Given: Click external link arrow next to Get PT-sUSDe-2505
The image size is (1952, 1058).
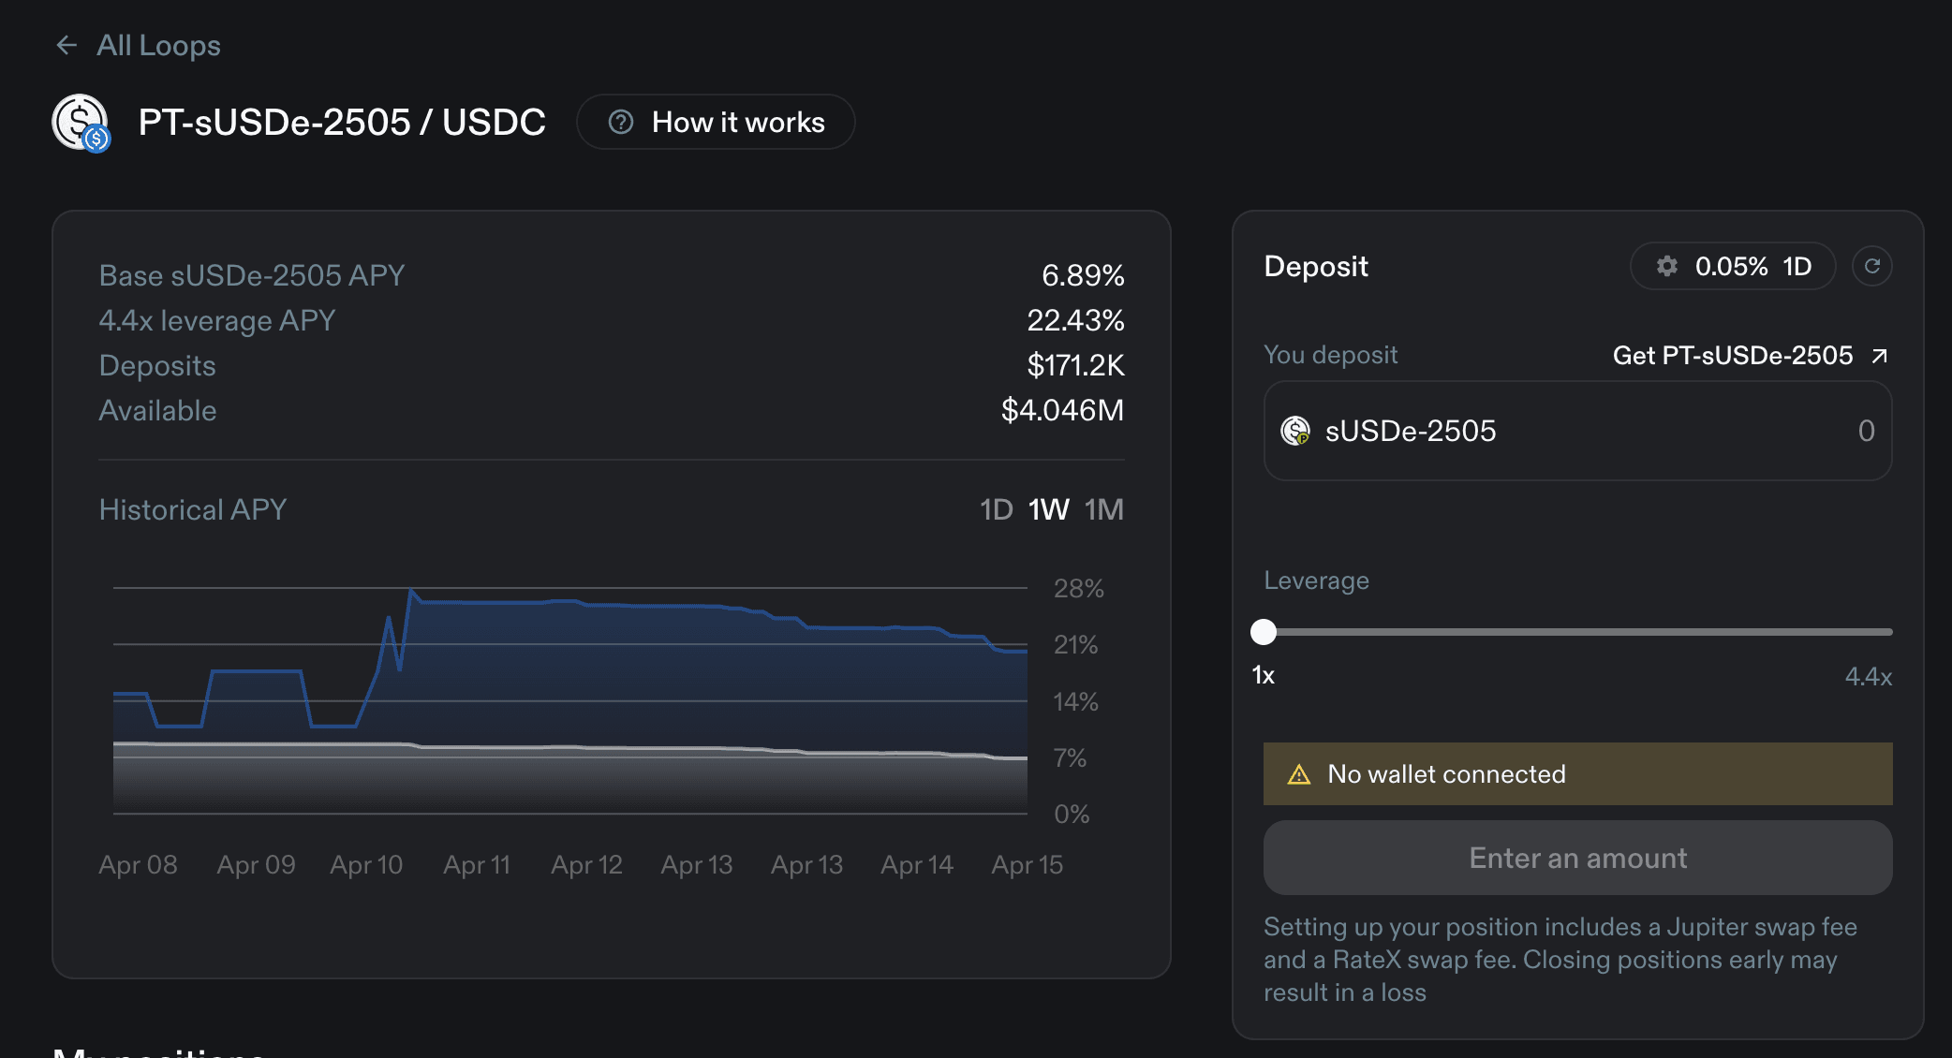Looking at the screenshot, I should pyautogui.click(x=1879, y=356).
